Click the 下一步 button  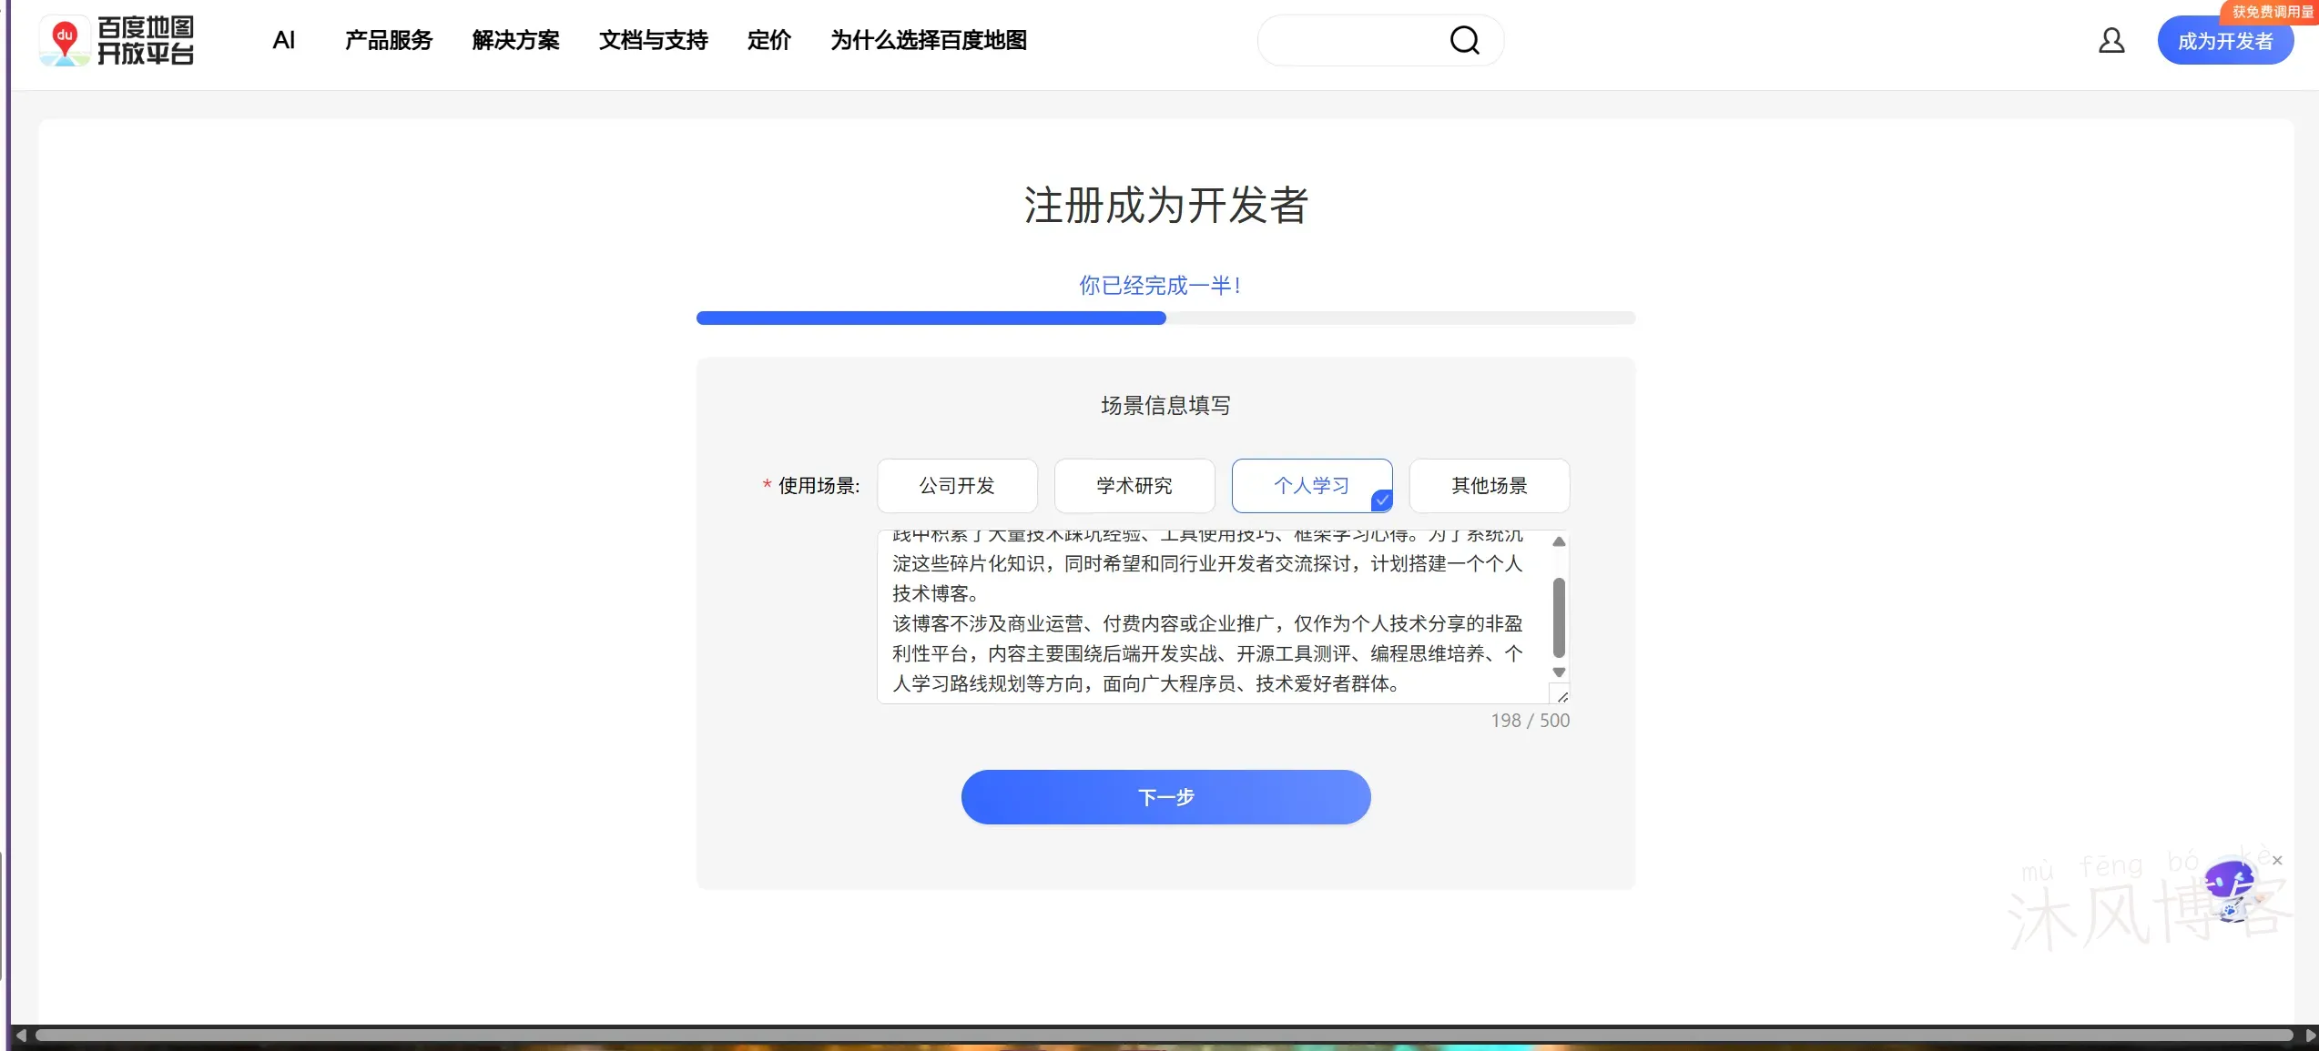tap(1165, 796)
